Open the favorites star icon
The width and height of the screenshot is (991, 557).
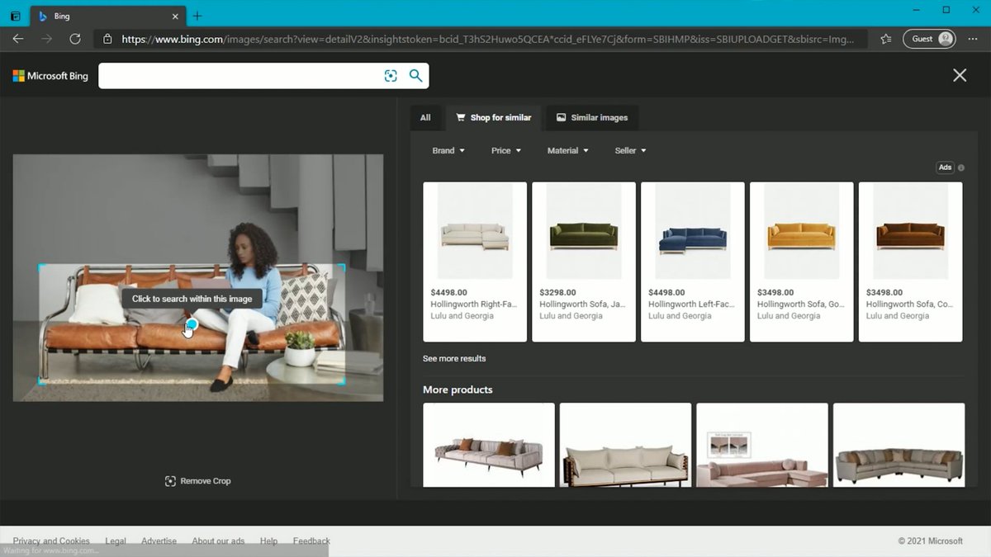click(x=884, y=38)
